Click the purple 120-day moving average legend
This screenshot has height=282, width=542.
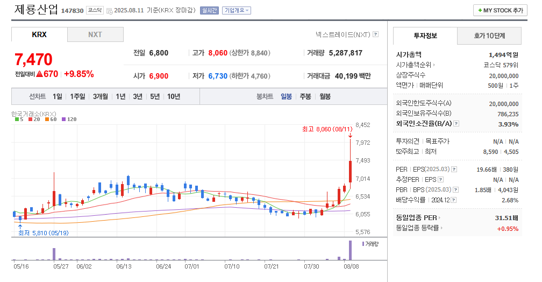point(69,119)
